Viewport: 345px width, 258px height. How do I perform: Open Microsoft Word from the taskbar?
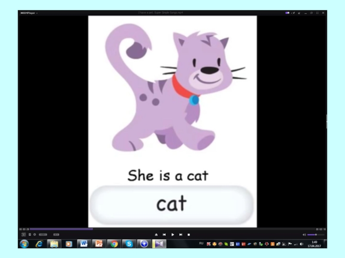point(84,244)
